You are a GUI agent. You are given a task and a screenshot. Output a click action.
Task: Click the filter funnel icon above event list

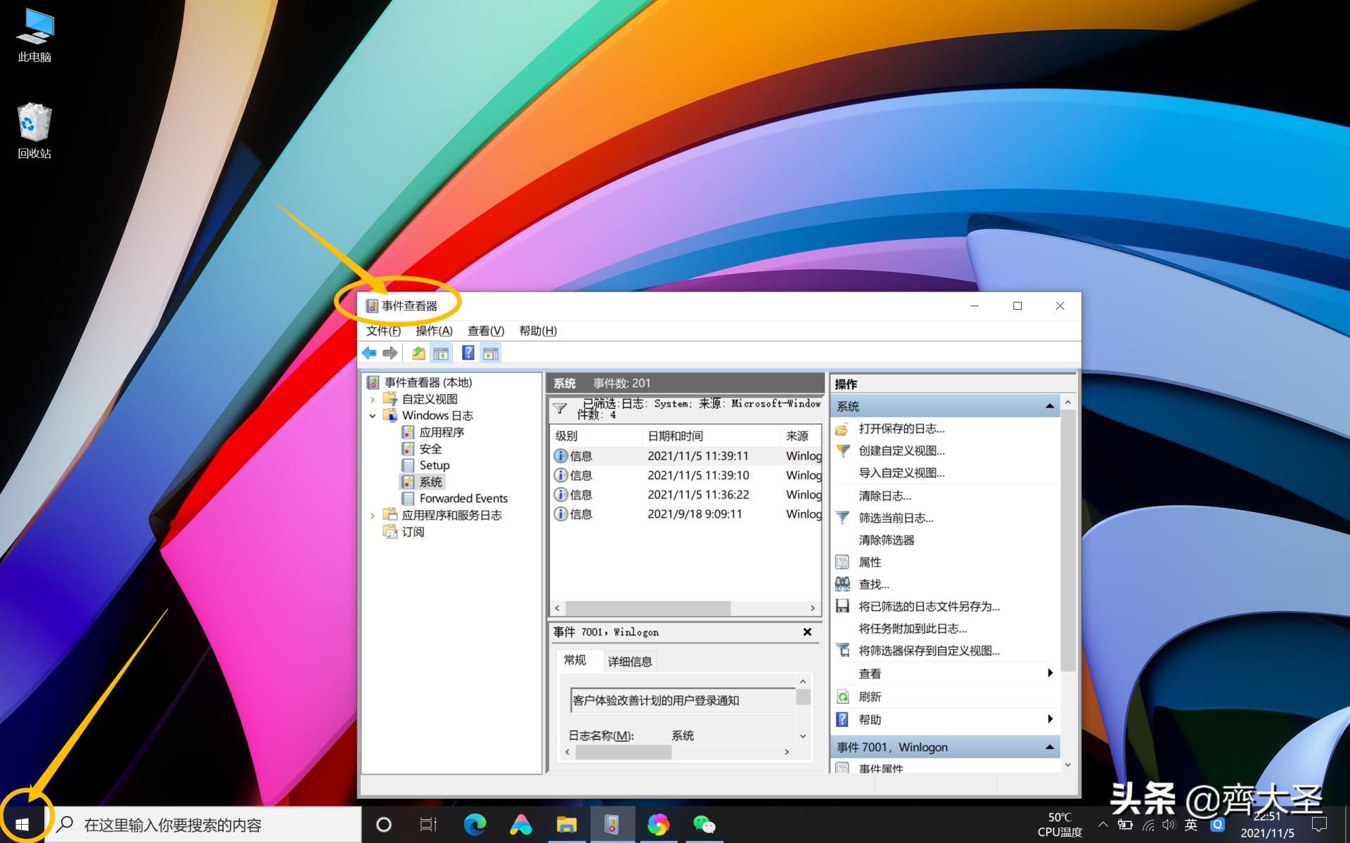[560, 408]
